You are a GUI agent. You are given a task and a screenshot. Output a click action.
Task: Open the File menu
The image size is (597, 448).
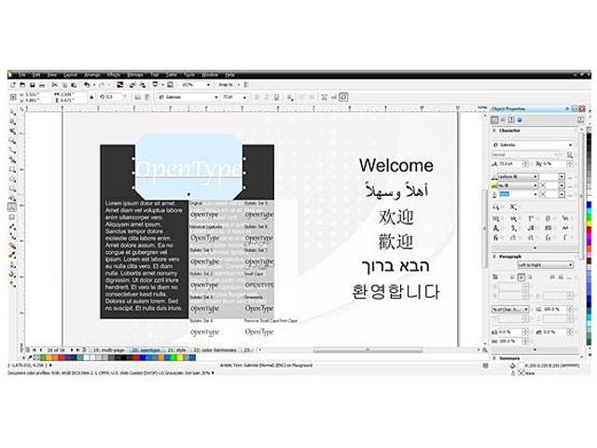click(21, 74)
